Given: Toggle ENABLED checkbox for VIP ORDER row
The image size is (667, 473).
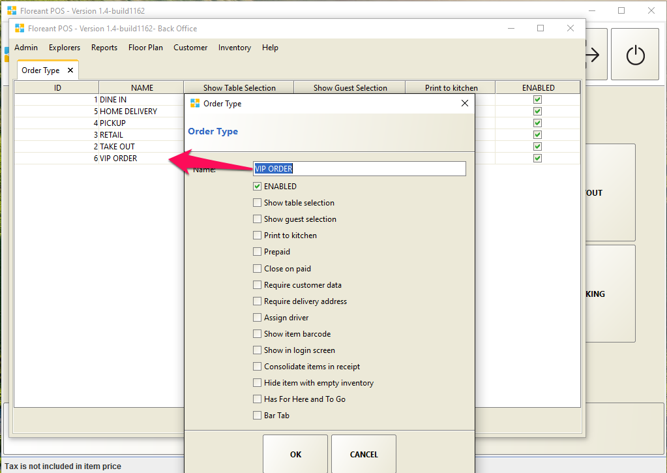Looking at the screenshot, I should point(537,159).
